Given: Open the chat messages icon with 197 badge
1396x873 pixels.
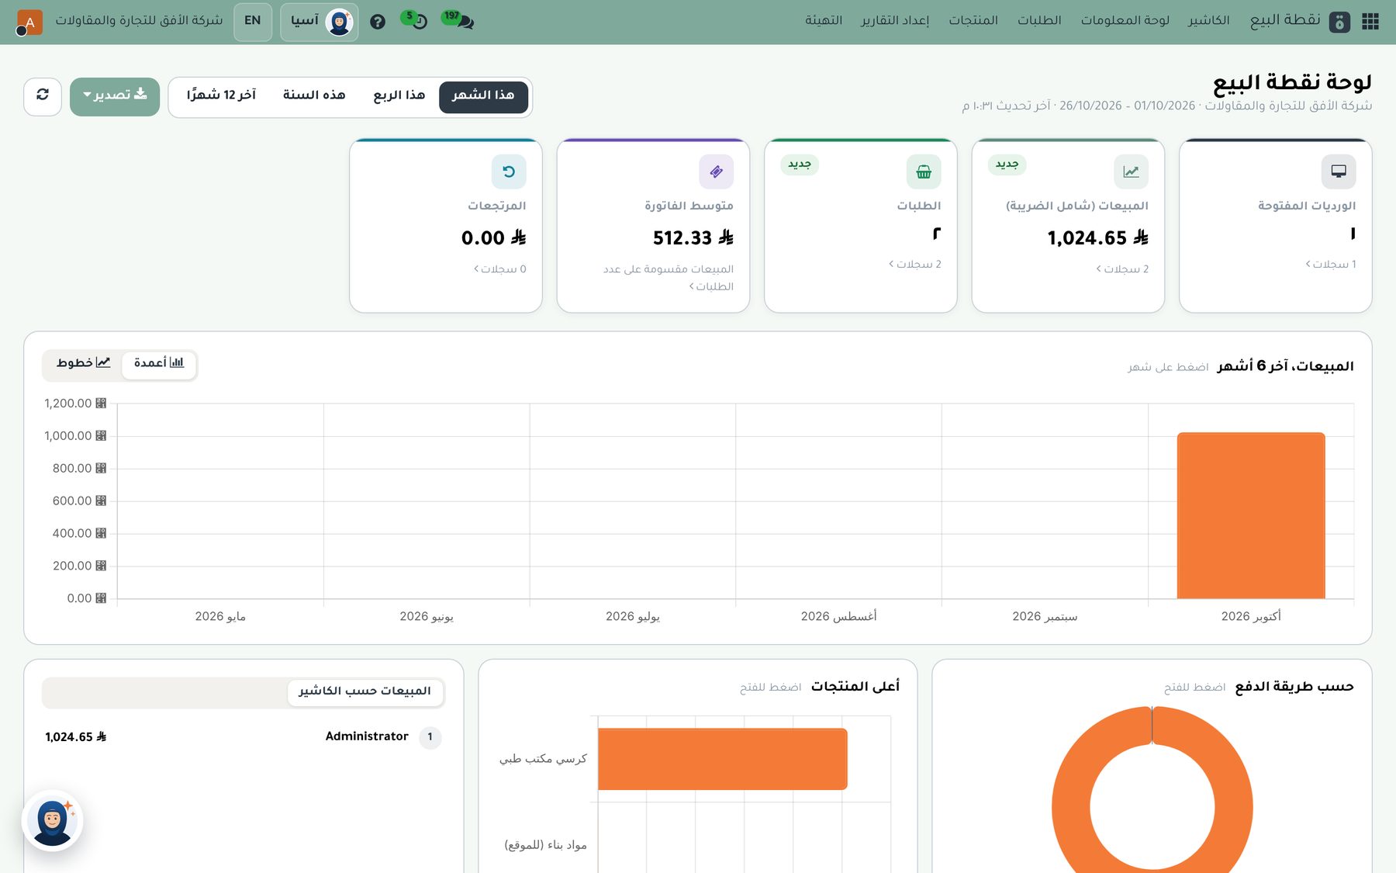Looking at the screenshot, I should pos(458,19).
